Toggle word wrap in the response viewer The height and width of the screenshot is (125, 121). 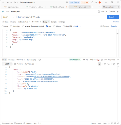point(99,64)
